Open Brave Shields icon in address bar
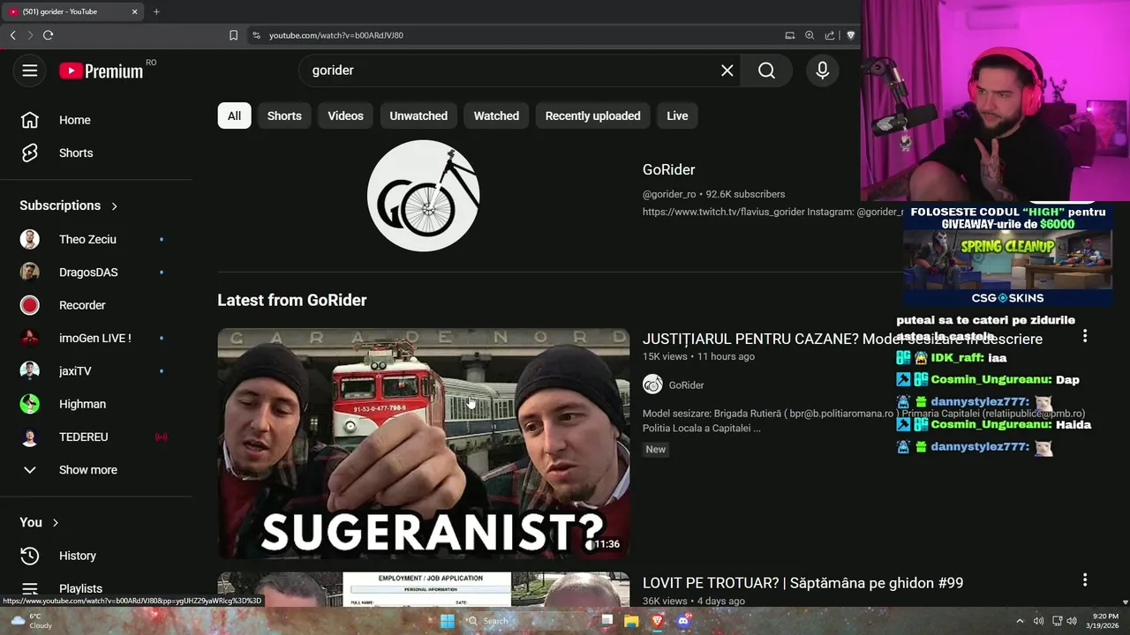Image resolution: width=1130 pixels, height=635 pixels. pos(850,35)
